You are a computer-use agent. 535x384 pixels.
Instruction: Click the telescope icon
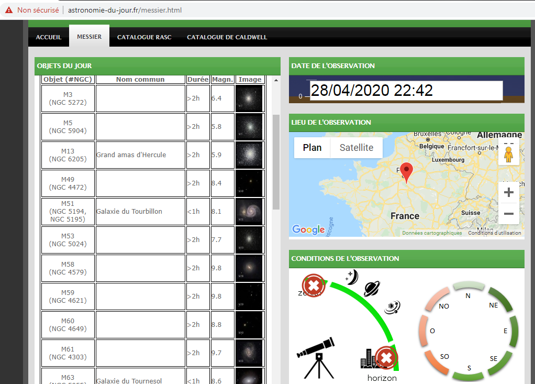pos(317,358)
